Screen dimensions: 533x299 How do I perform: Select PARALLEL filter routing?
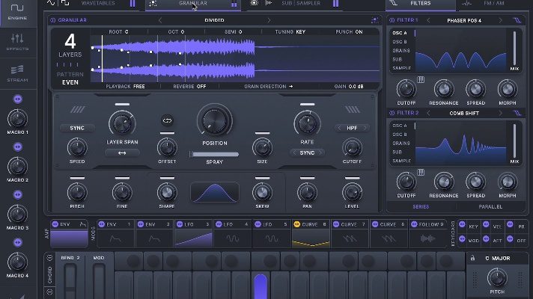click(489, 206)
